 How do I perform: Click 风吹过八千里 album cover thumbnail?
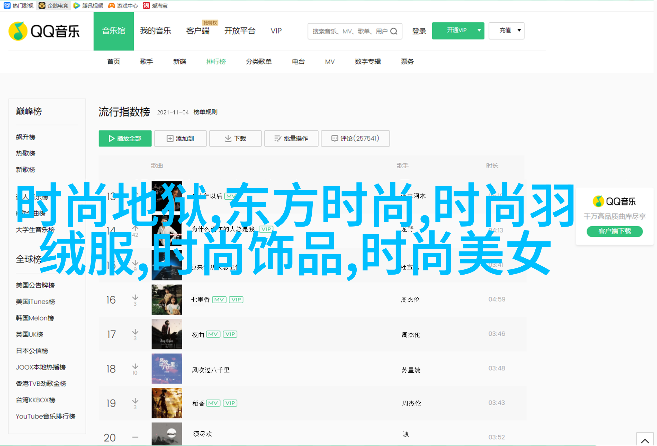167,369
